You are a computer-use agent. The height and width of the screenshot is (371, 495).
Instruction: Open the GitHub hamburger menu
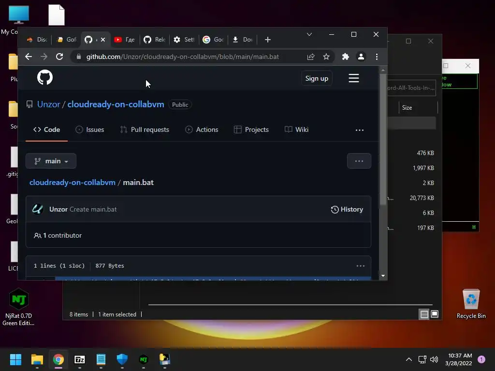click(x=353, y=78)
